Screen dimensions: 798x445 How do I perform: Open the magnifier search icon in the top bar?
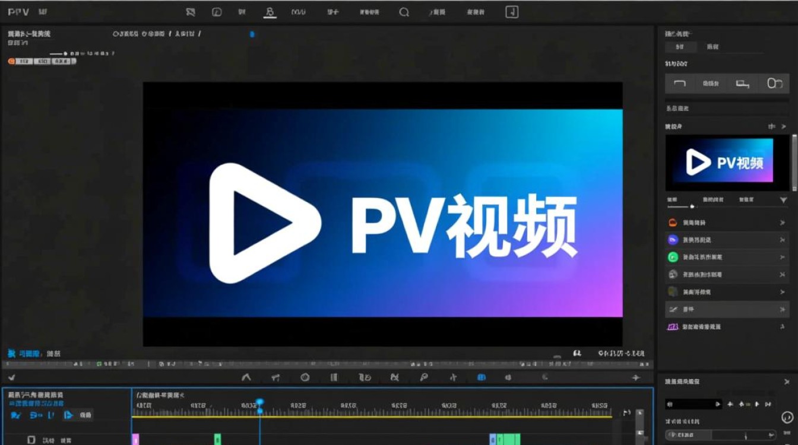pyautogui.click(x=404, y=12)
